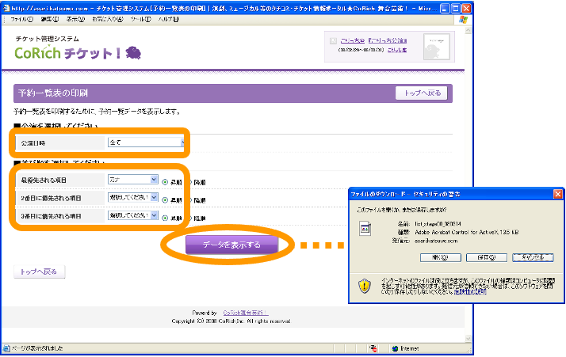
Task: Click the security warning shield icon
Action: 364,285
